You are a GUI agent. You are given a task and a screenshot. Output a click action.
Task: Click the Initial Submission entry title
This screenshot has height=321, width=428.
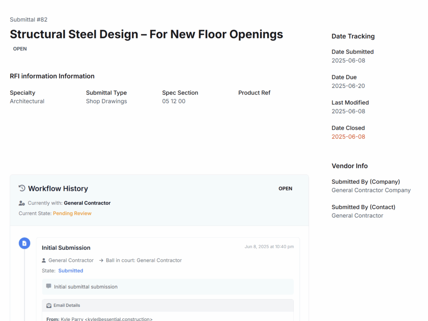[x=66, y=248]
